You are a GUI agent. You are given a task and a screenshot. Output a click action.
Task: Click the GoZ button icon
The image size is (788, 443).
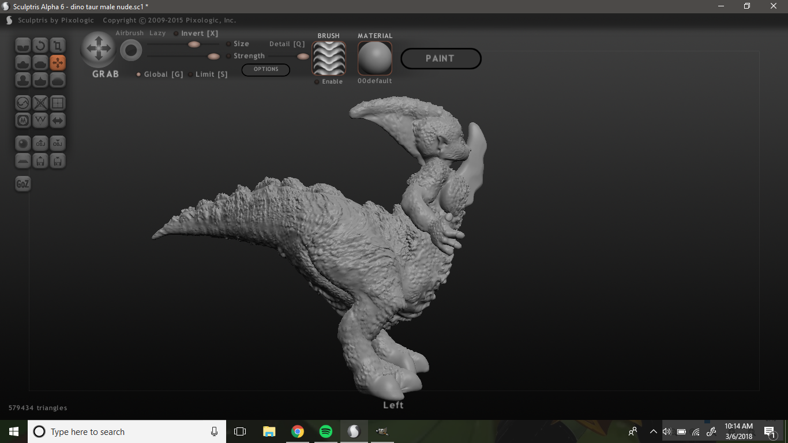pyautogui.click(x=22, y=184)
